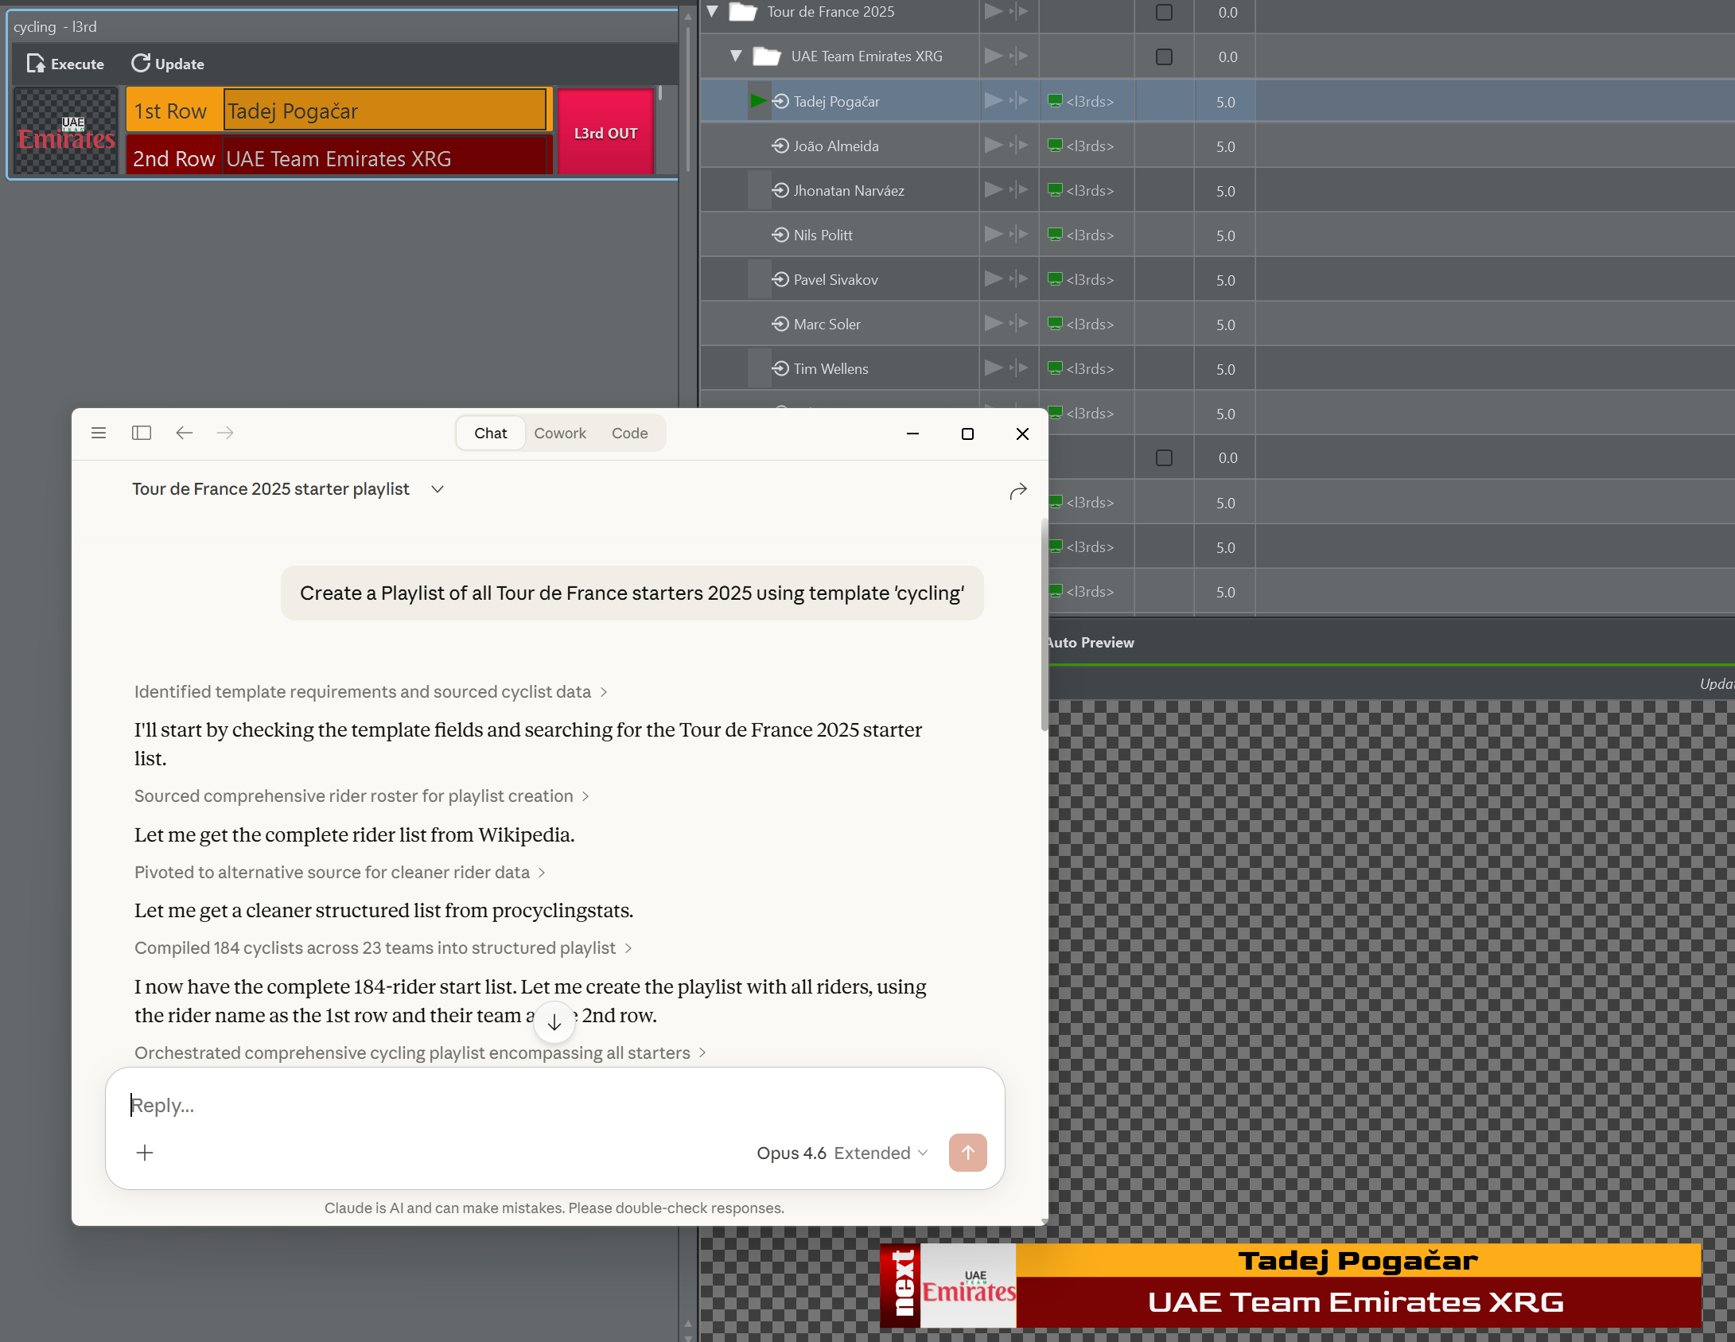Click the play icon in Jhonatan Narváez row
Screen dimensions: 1735x1342
[x=993, y=190]
